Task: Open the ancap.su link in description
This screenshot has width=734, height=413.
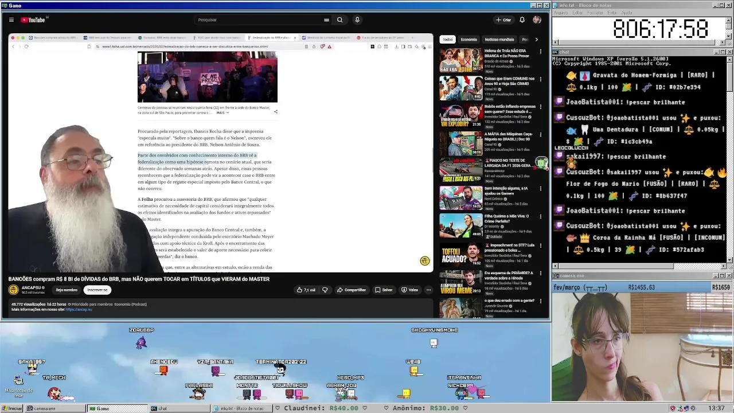Action: 79,310
